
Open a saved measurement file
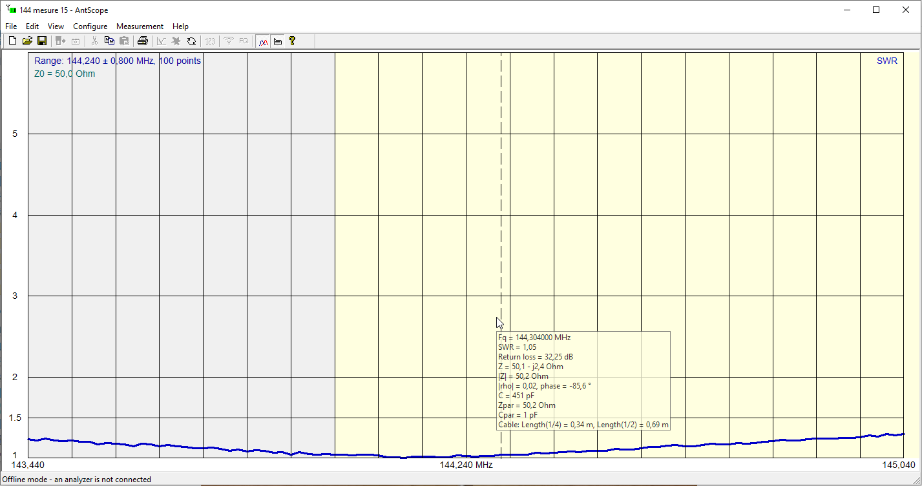click(27, 41)
